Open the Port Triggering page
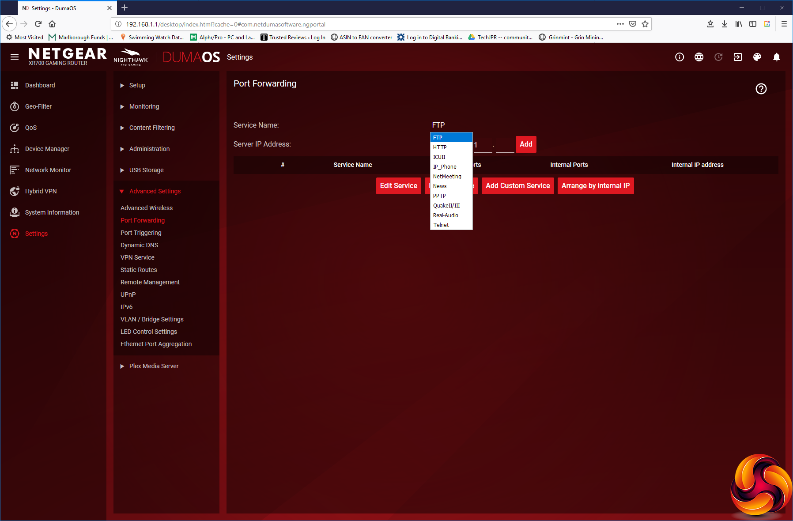 click(x=141, y=233)
